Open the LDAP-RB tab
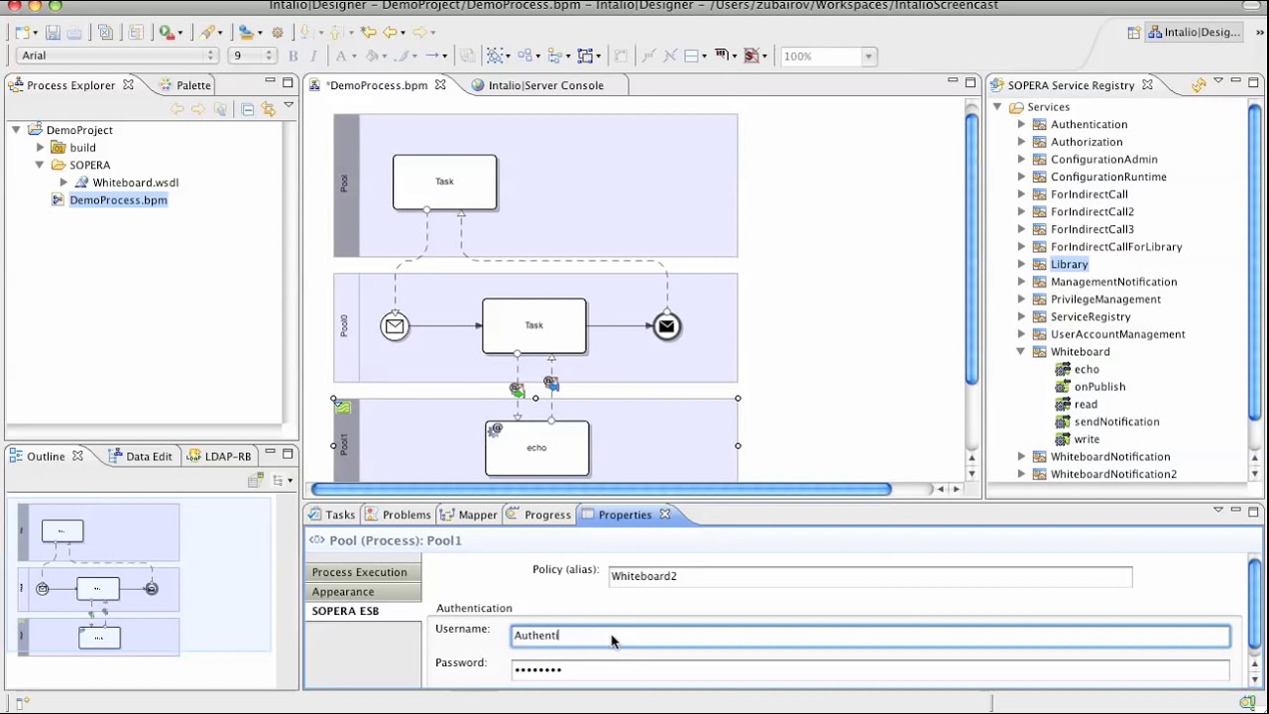Viewport: 1269px width, 714px height. [218, 456]
